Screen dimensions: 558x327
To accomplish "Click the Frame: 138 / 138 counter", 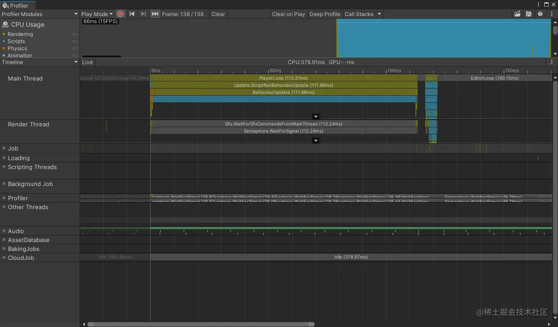I will coord(183,14).
